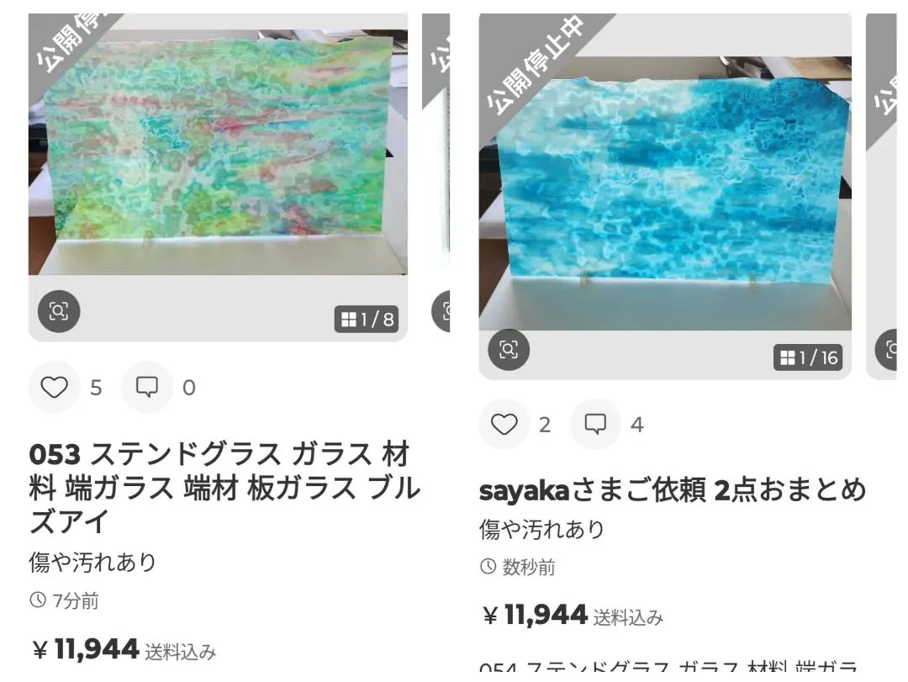Click the heart icon on sayaka listing
908x682 pixels.
(504, 424)
